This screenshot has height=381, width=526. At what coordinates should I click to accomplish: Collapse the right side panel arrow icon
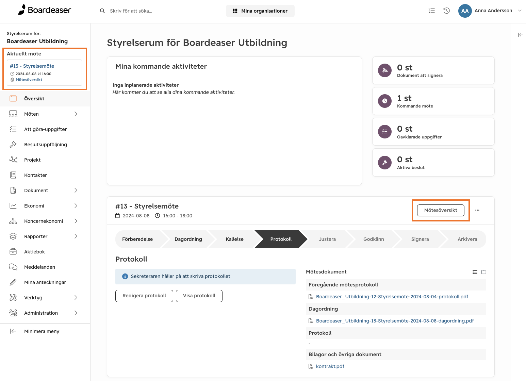[x=521, y=35]
